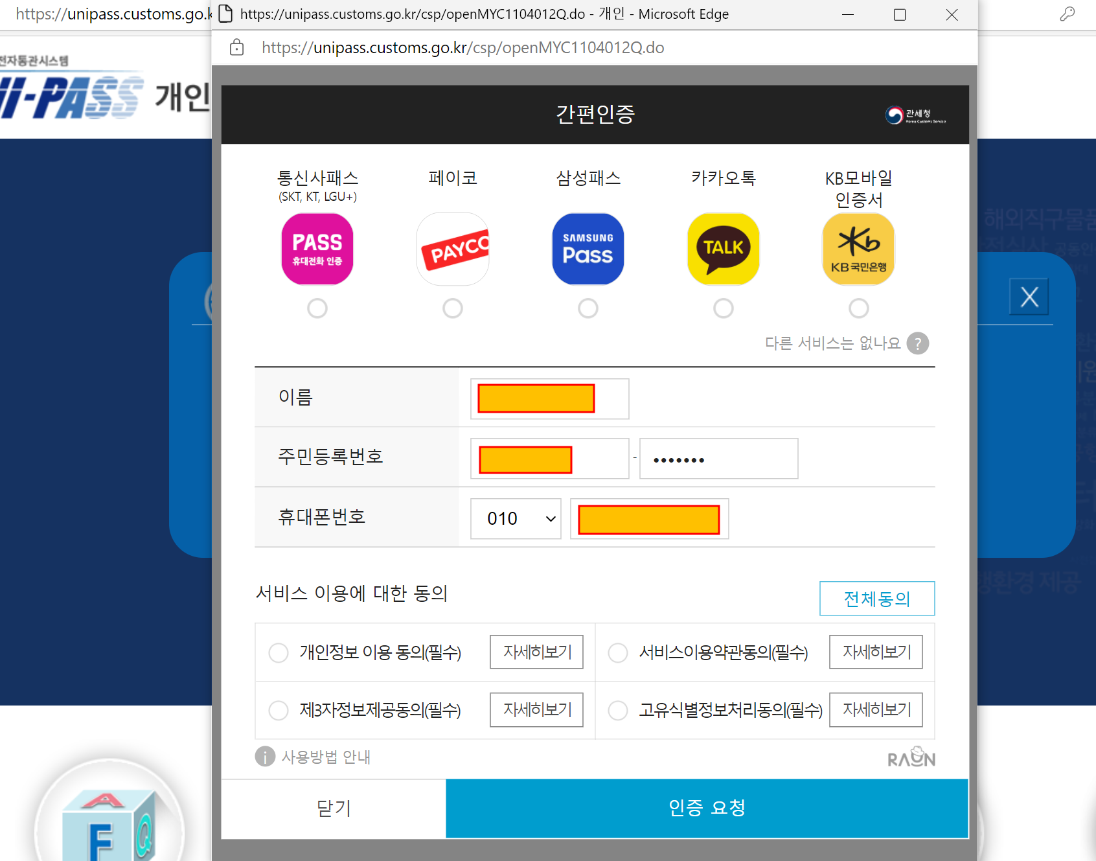The width and height of the screenshot is (1096, 861).
Task: Open the question mark help icon
Action: (918, 343)
